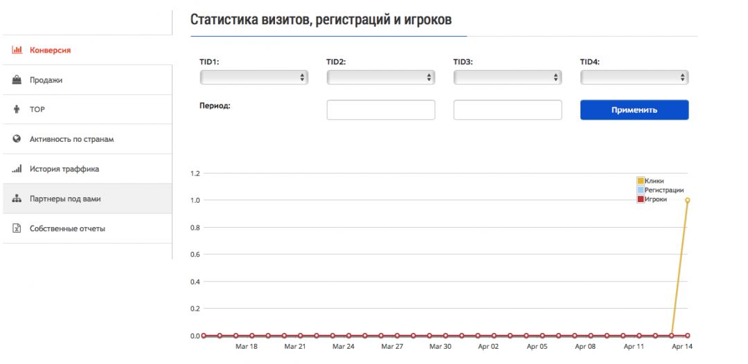Image resolution: width=748 pixels, height=364 pixels.
Task: Click the Применить button
Action: (x=634, y=109)
